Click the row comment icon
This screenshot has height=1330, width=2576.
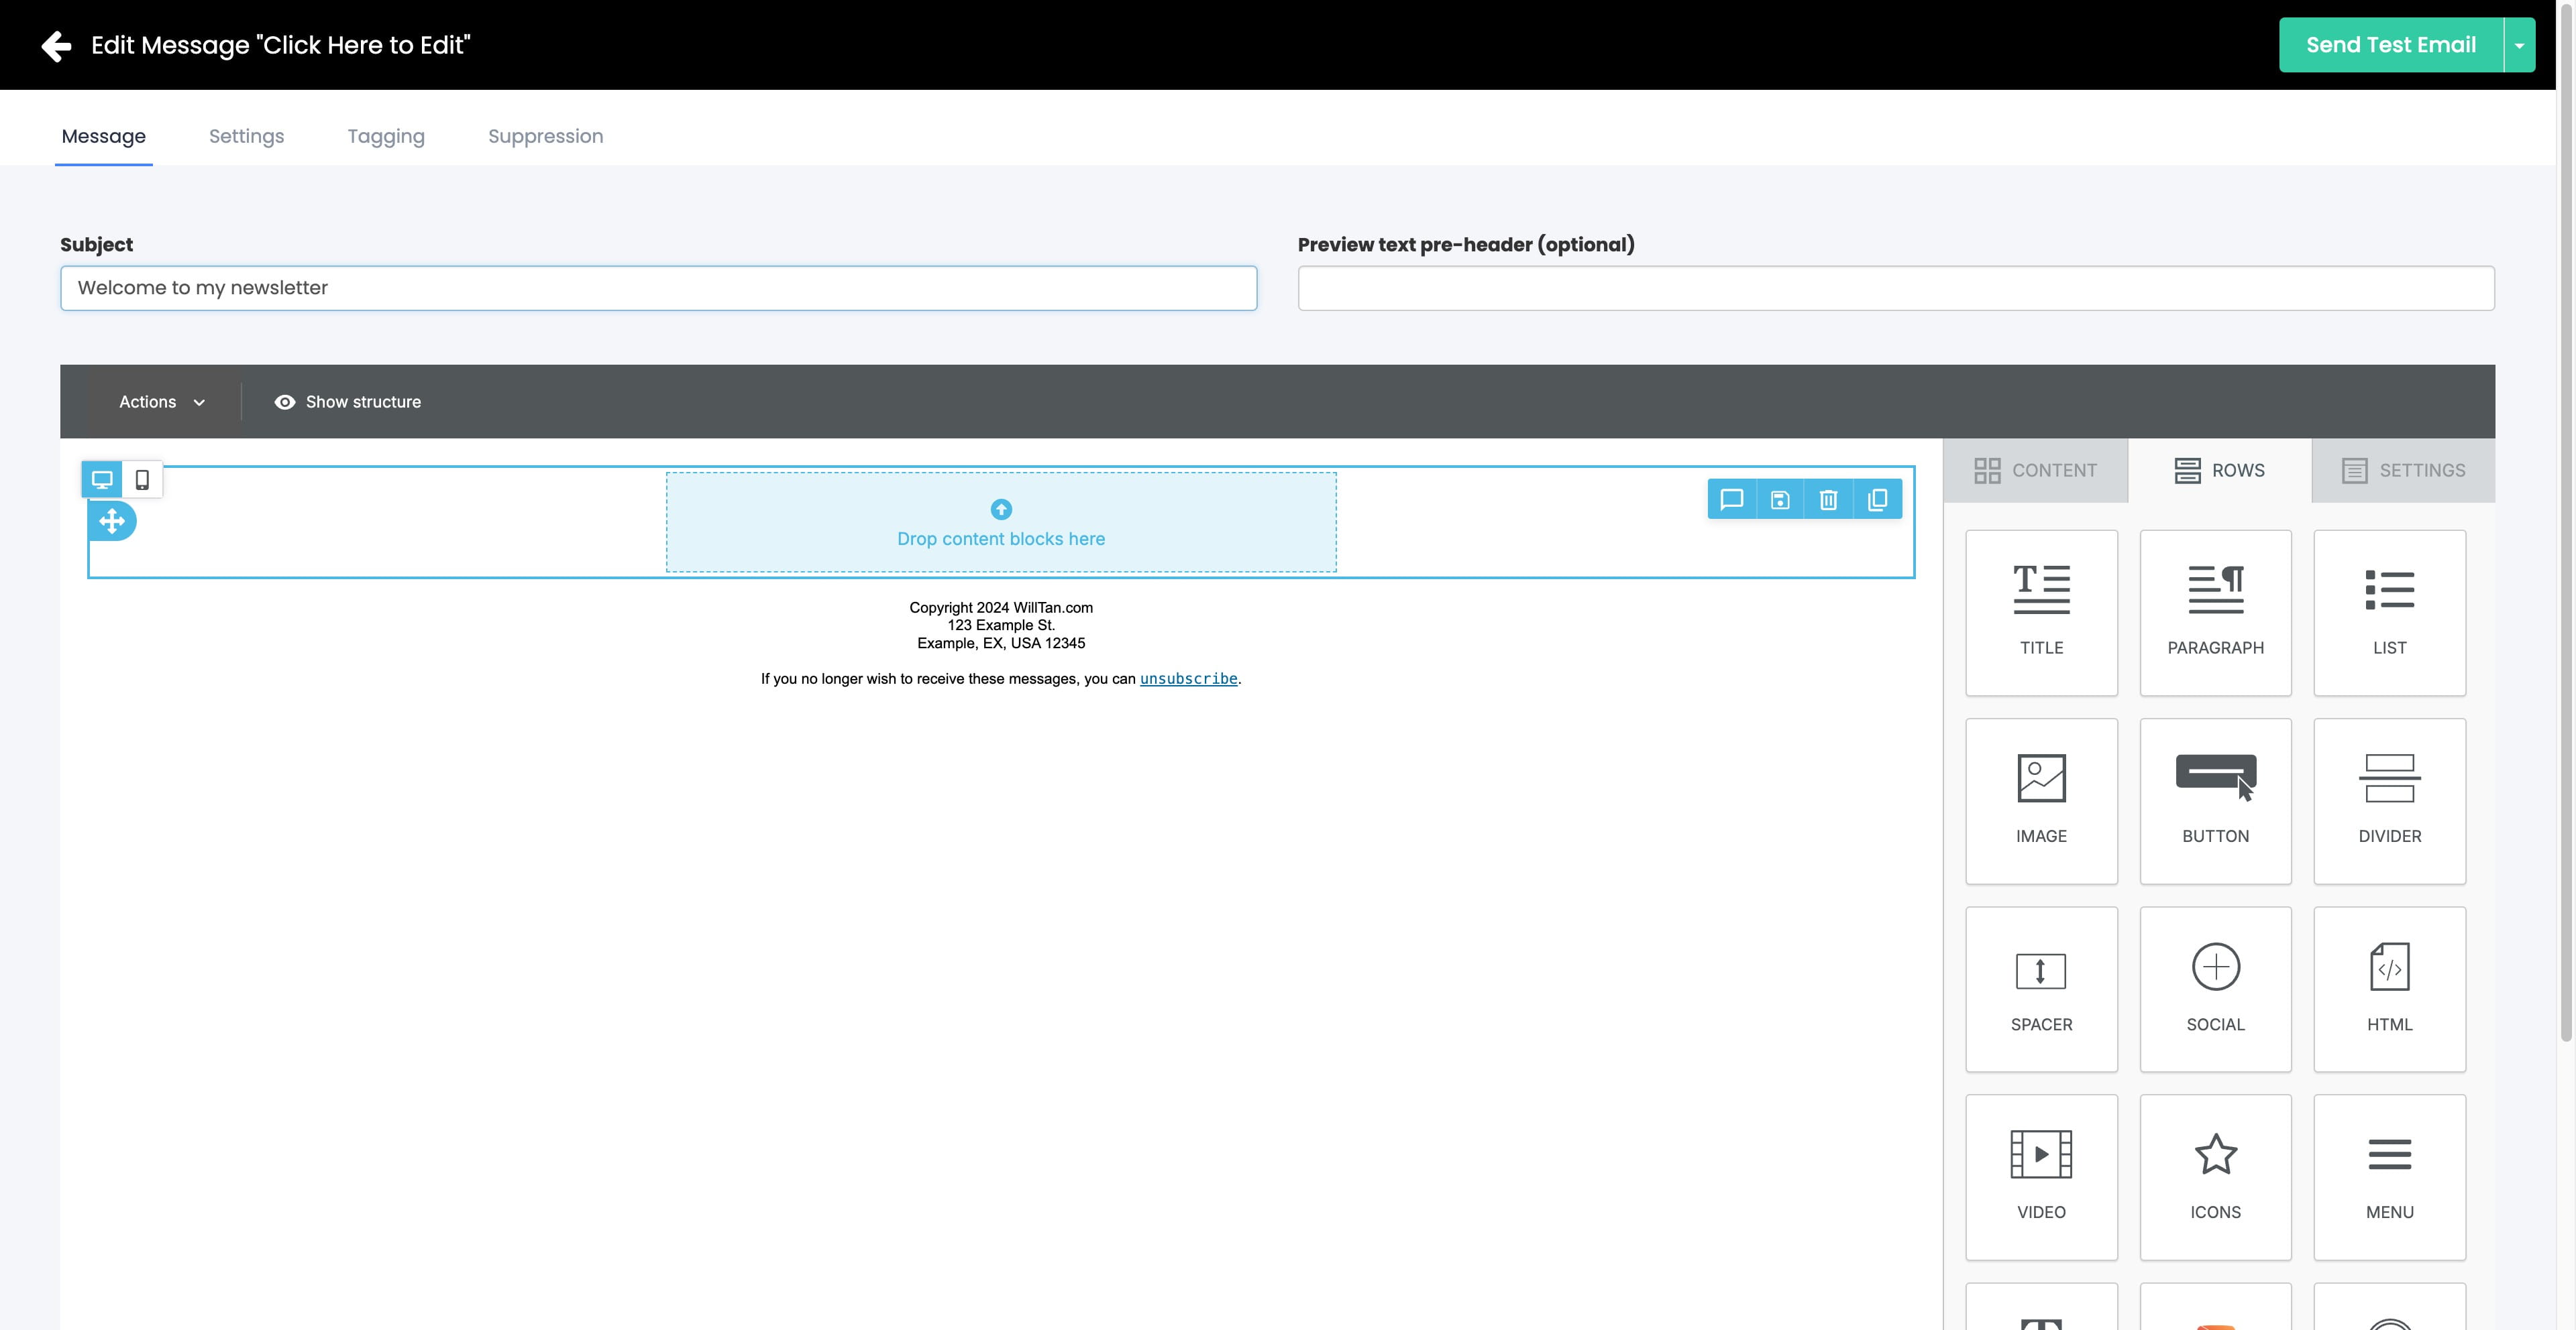tap(1732, 499)
